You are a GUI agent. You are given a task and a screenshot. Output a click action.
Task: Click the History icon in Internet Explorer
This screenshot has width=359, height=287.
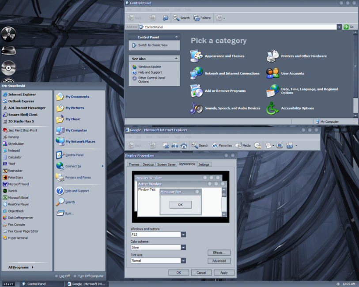257,145
